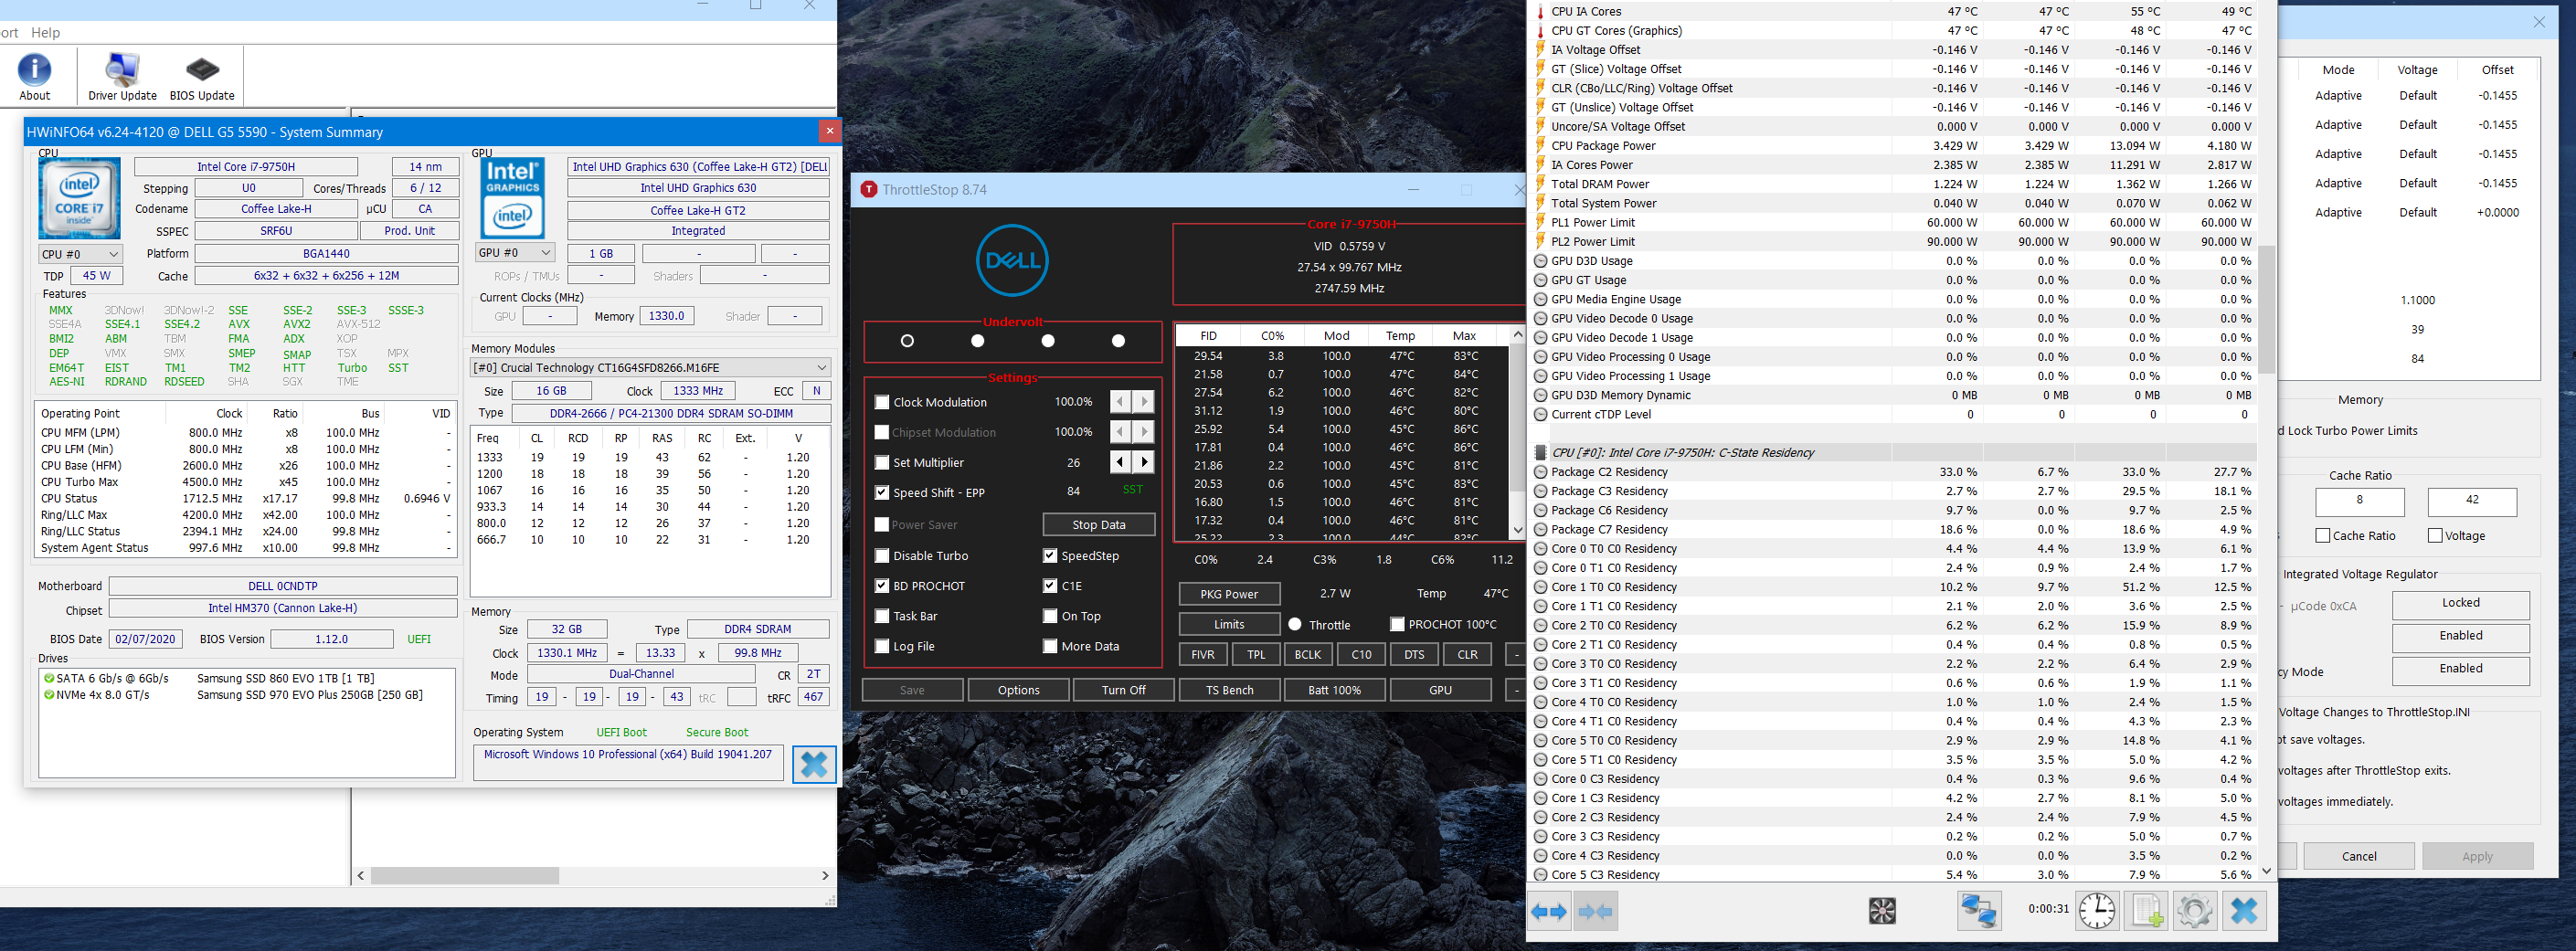Image resolution: width=2576 pixels, height=951 pixels.
Task: Click the Limits button
Action: [x=1229, y=624]
